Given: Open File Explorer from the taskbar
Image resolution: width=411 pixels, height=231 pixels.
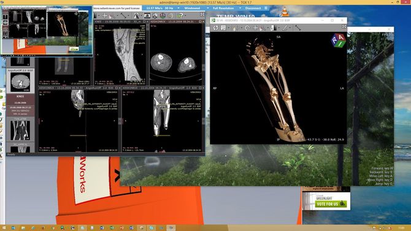Looking at the screenshot, I should tap(23, 228).
